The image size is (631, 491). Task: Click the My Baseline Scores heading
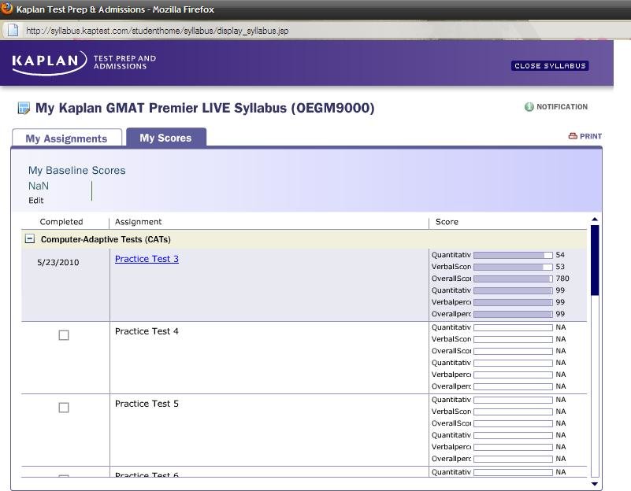coord(77,171)
